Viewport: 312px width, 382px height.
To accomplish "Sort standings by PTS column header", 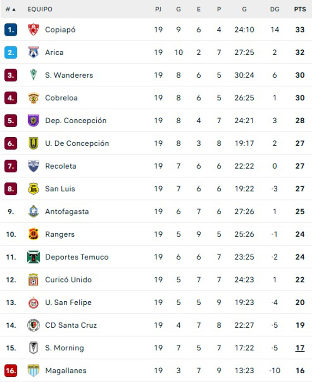I will [300, 9].
